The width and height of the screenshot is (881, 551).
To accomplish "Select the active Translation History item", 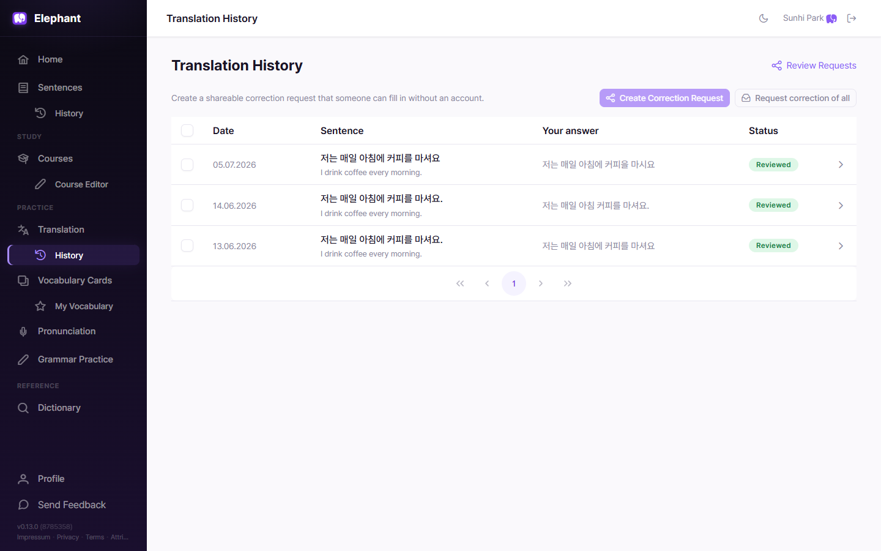I will tap(73, 255).
